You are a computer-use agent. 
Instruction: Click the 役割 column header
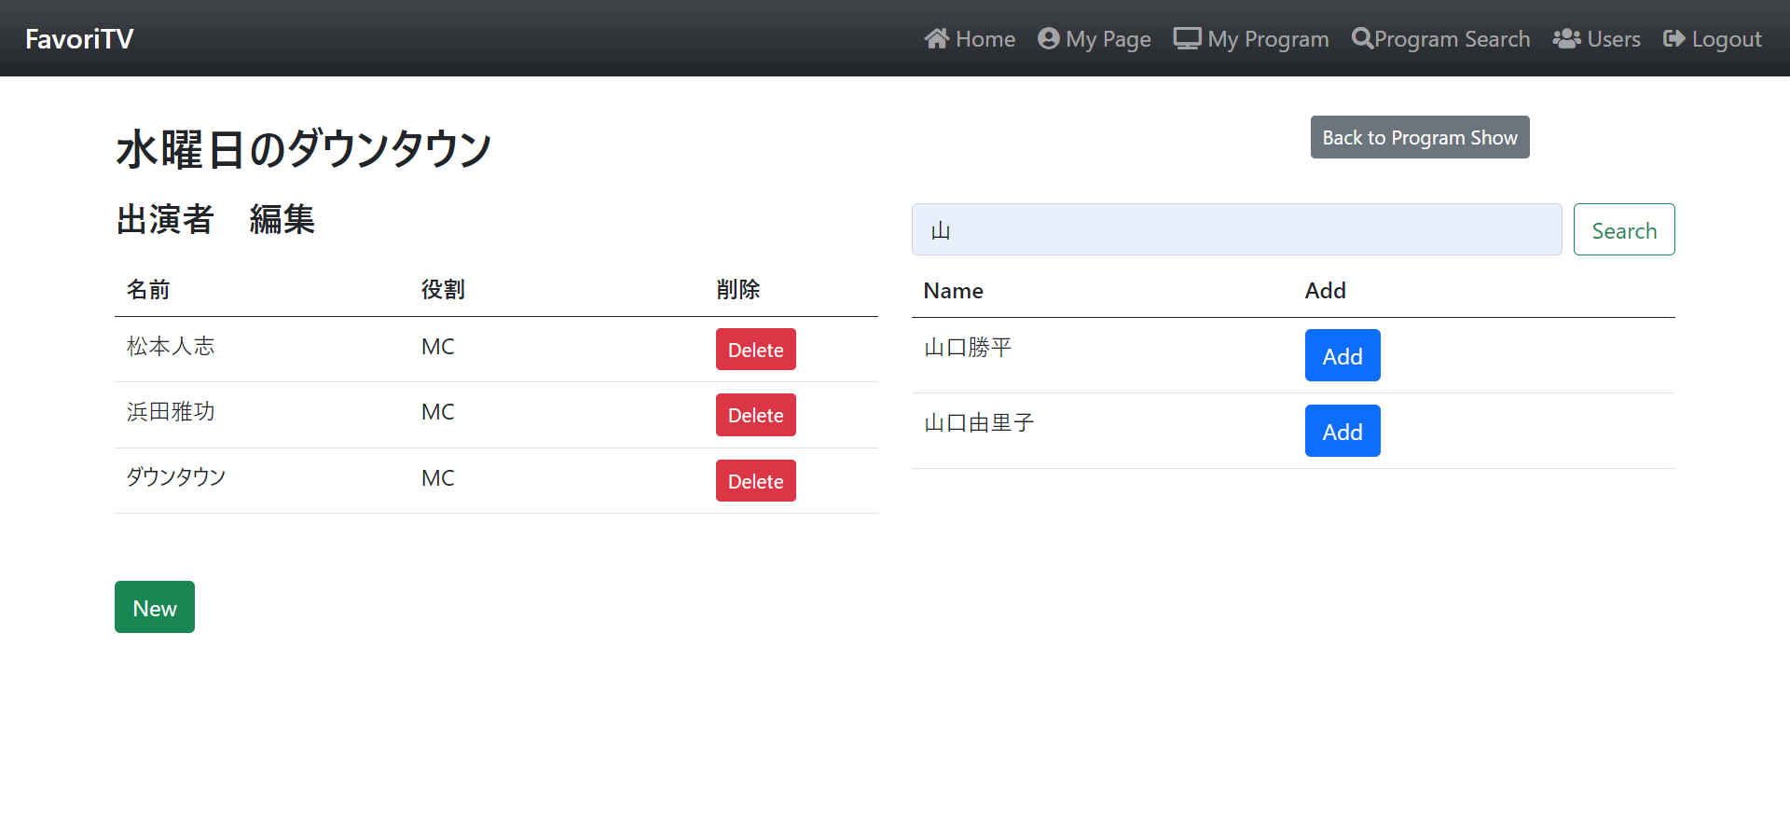click(443, 290)
